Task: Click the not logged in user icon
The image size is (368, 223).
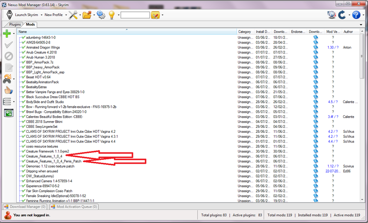Action: tap(7, 215)
